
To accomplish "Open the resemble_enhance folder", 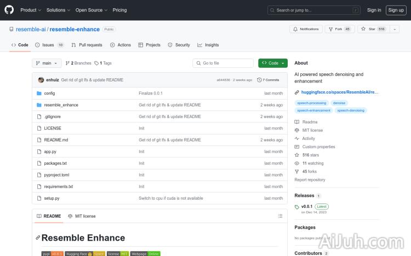I will coord(61,105).
